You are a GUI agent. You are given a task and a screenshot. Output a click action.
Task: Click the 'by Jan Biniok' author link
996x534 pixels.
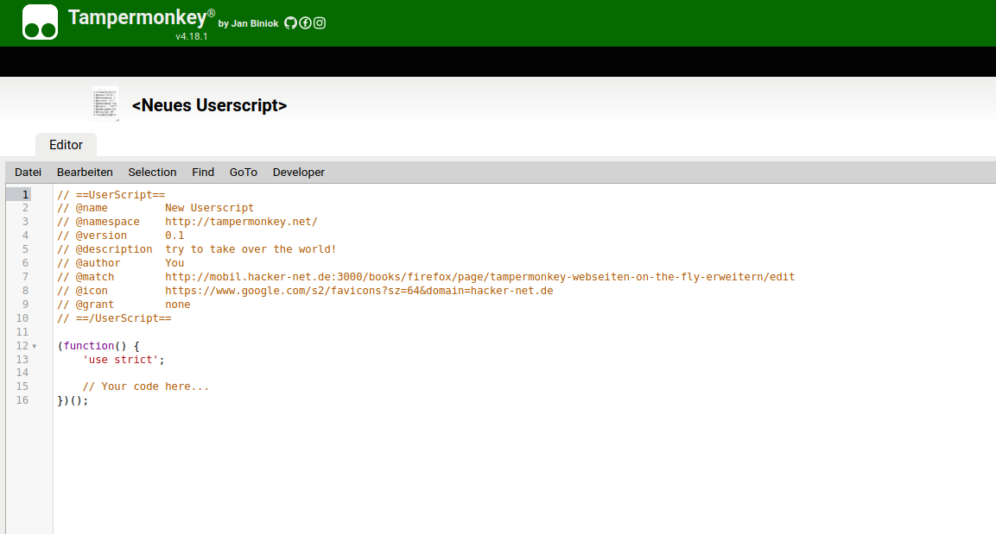(249, 24)
